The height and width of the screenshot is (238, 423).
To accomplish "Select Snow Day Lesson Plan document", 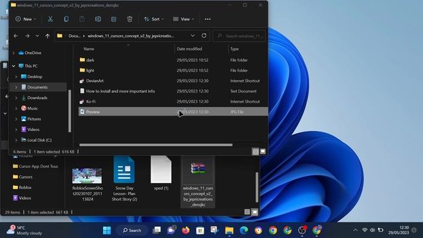I will coord(124,178).
